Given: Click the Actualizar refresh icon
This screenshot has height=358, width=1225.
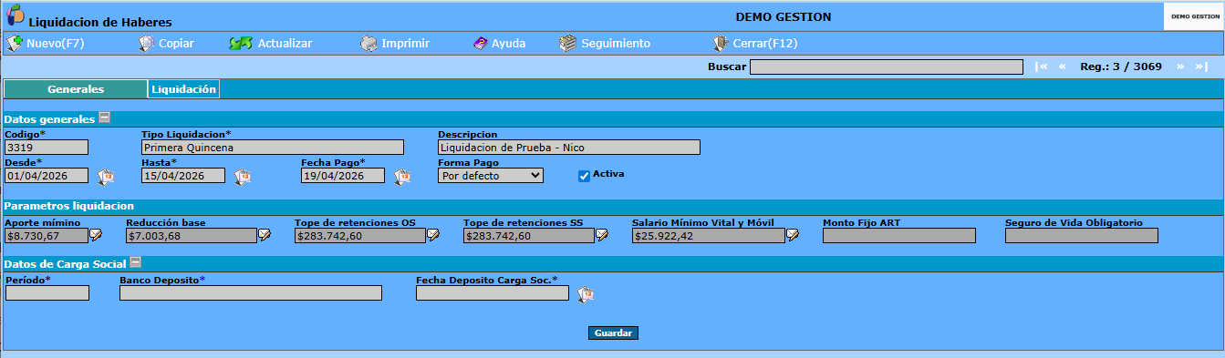Looking at the screenshot, I should [x=241, y=43].
